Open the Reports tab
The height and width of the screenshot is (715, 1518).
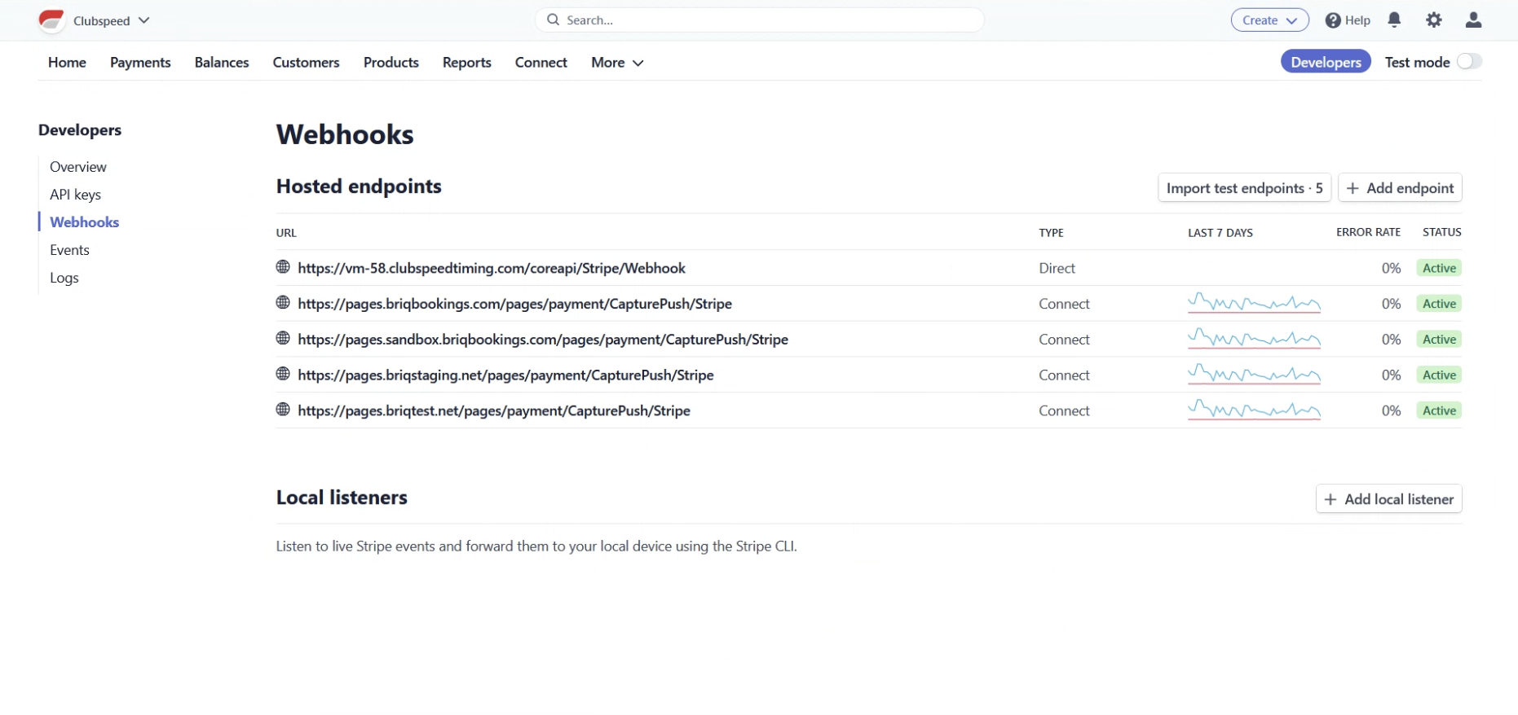click(467, 63)
